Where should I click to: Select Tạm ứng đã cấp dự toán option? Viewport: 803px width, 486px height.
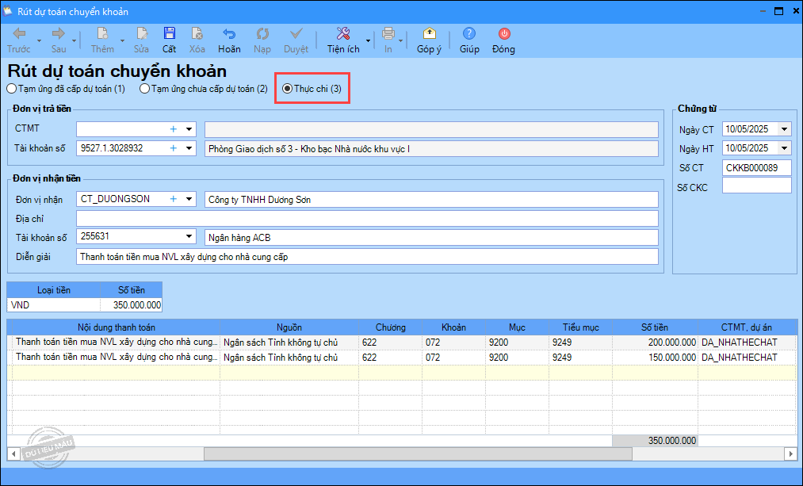coord(11,89)
